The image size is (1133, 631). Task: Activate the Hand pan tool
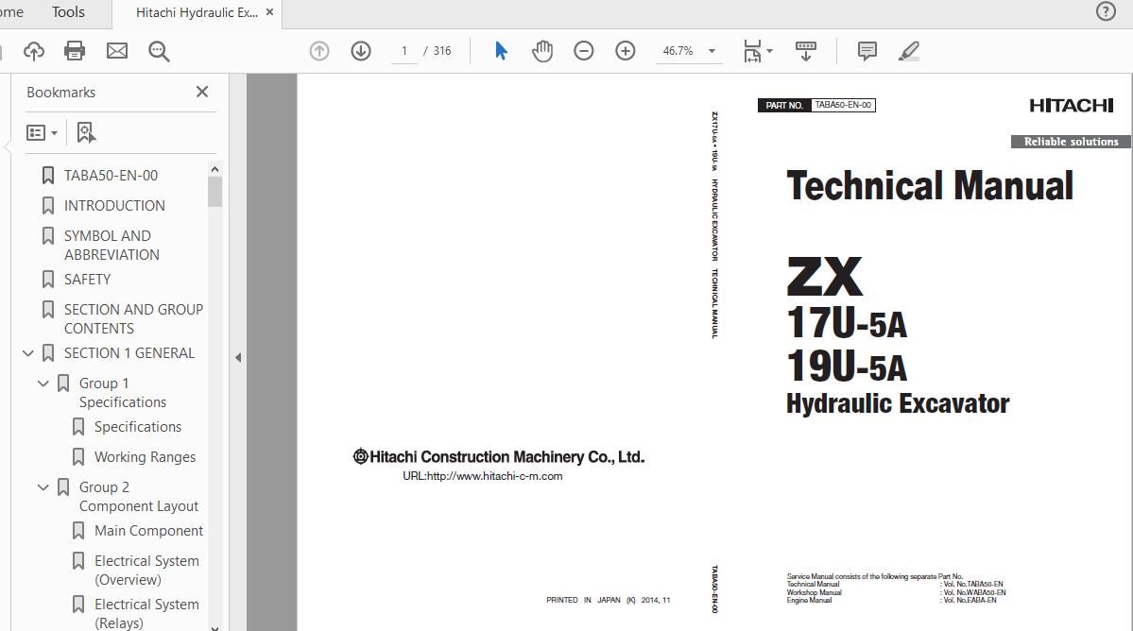point(542,51)
